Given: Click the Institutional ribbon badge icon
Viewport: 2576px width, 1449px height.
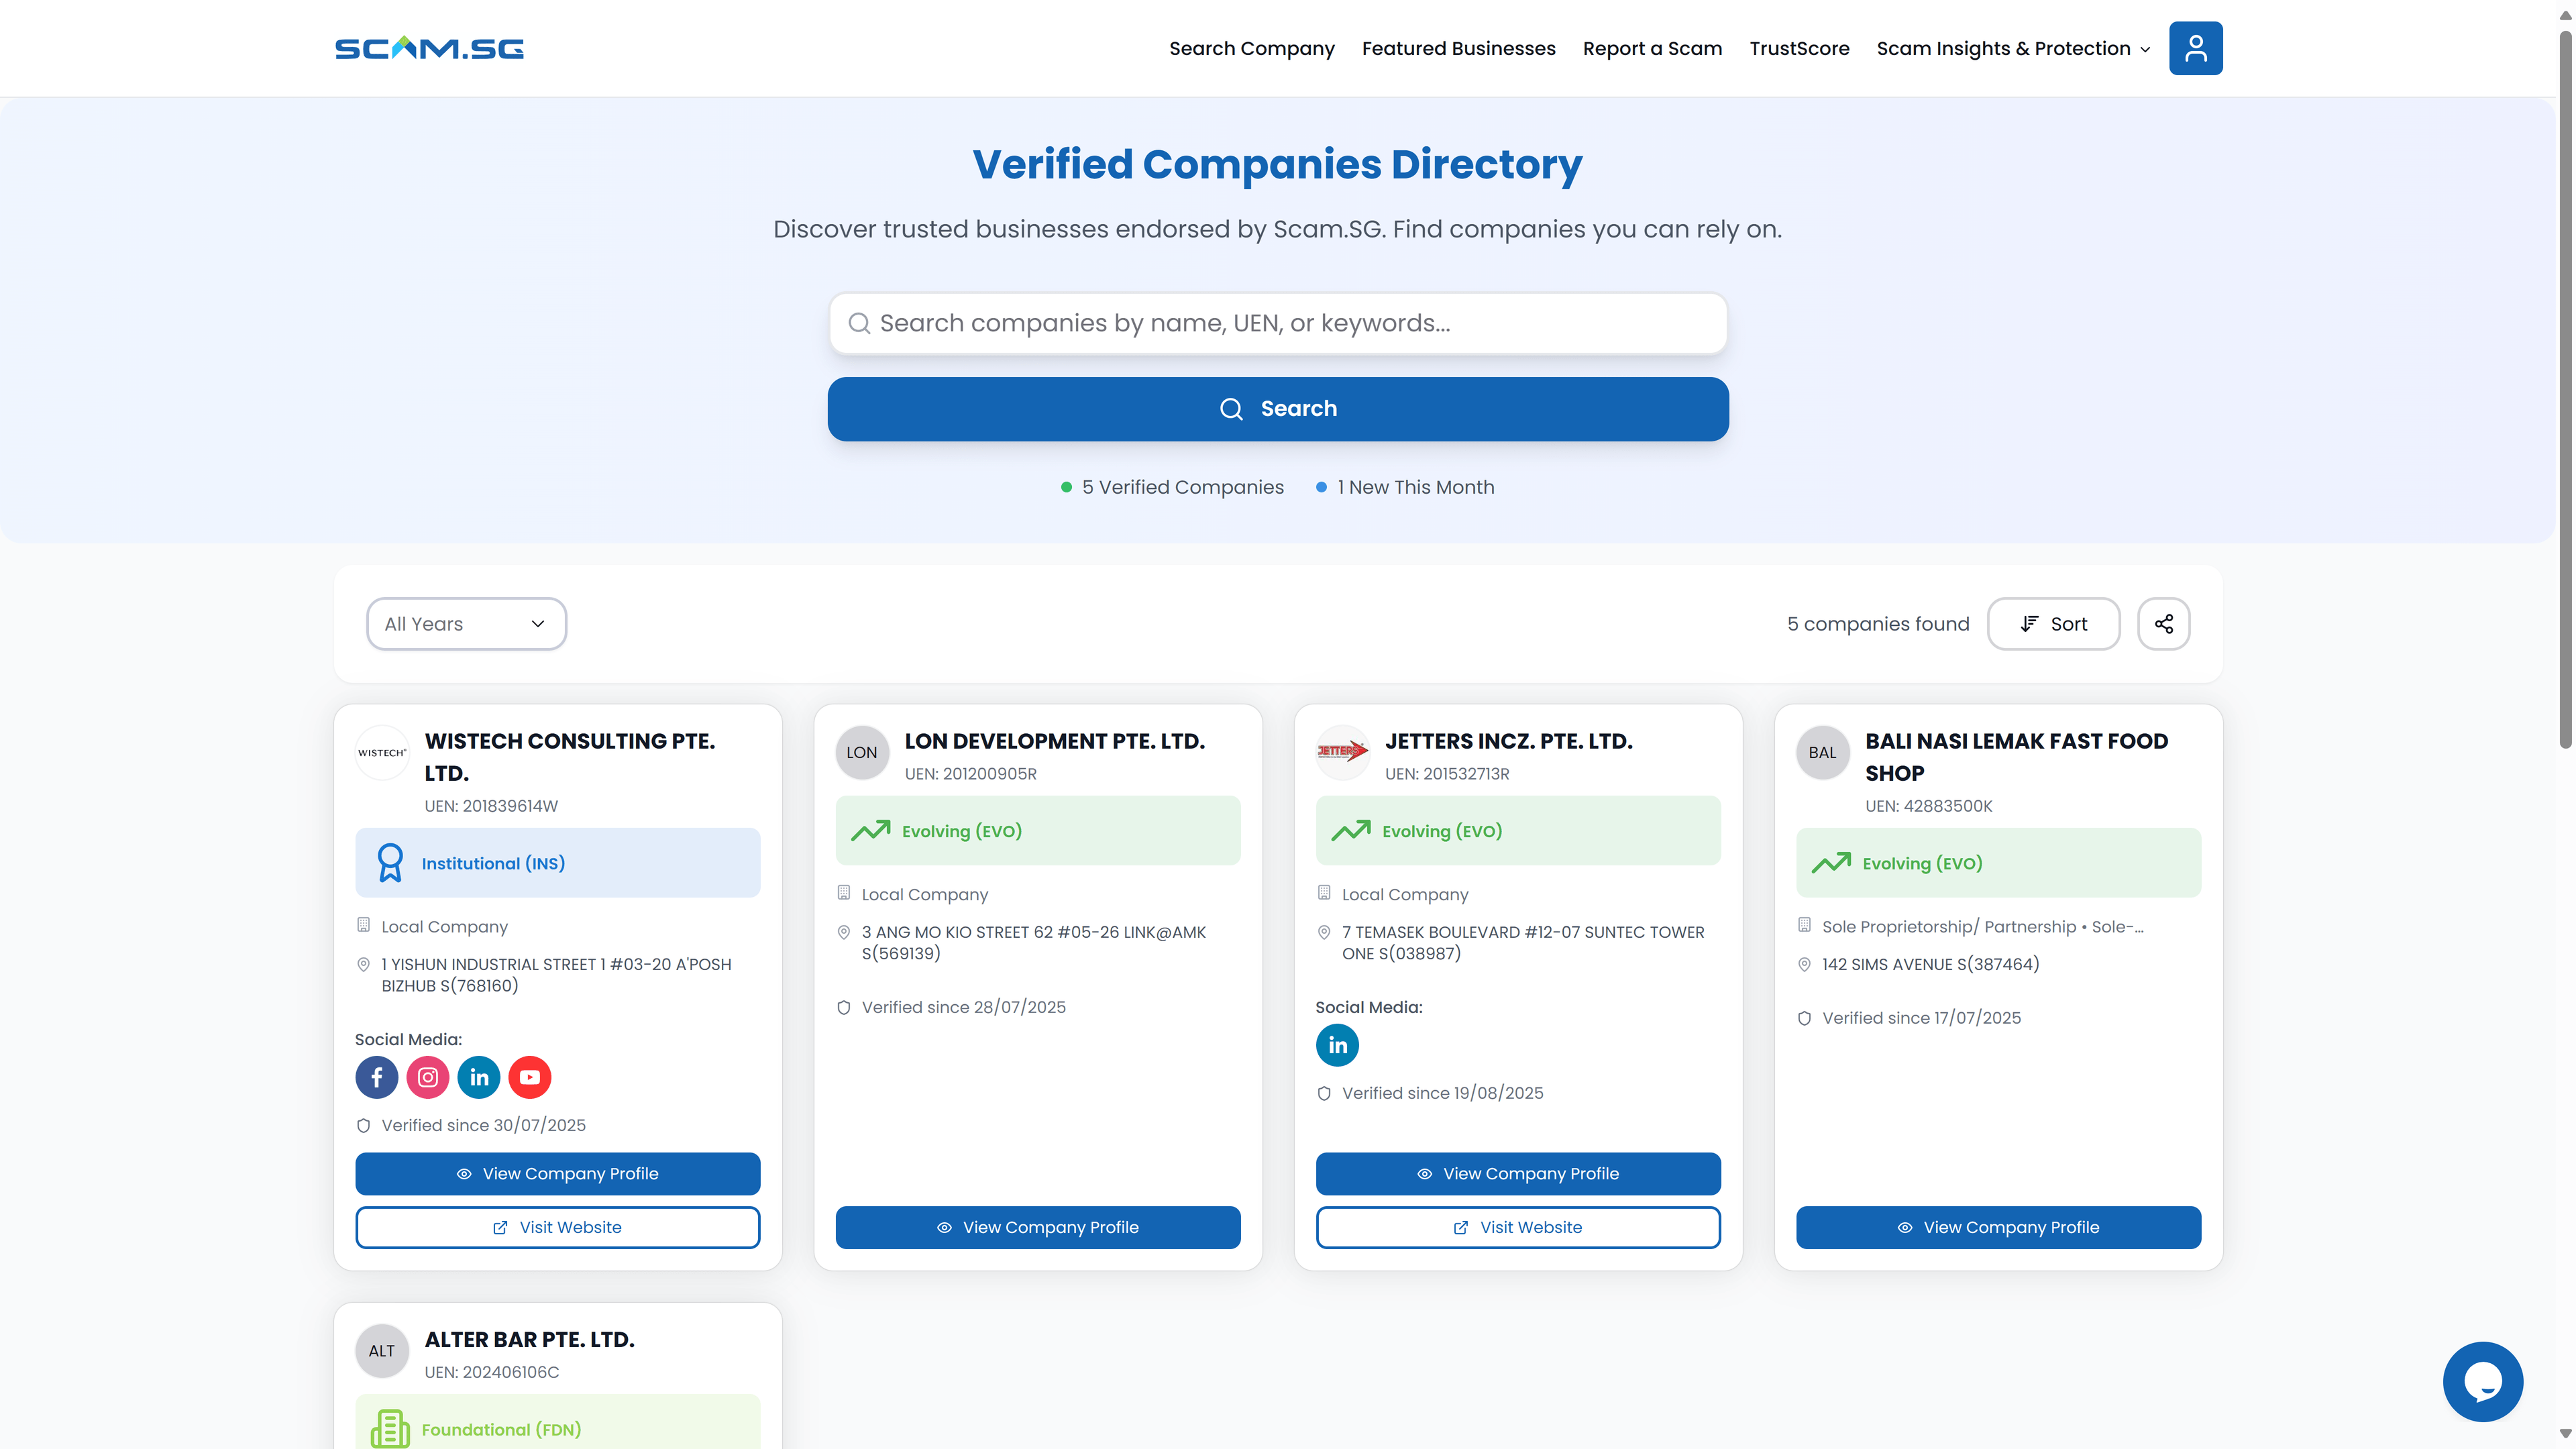Looking at the screenshot, I should point(390,863).
